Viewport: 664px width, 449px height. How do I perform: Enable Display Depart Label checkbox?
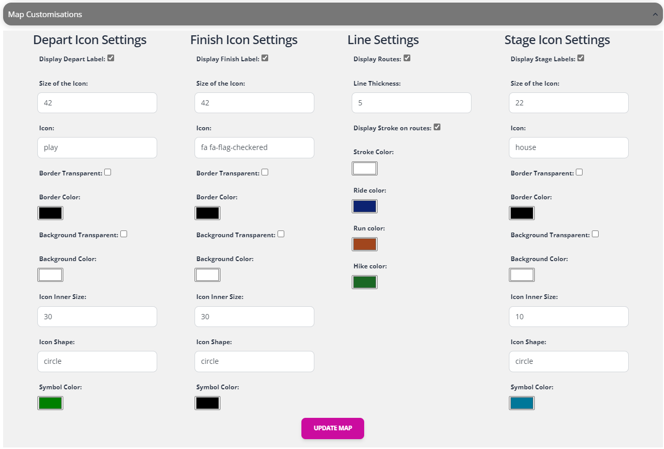click(x=110, y=58)
